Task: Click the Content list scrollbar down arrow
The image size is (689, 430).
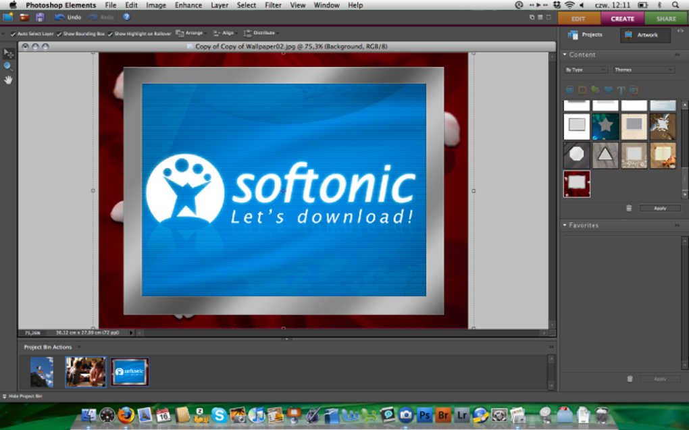Action: pos(684,194)
